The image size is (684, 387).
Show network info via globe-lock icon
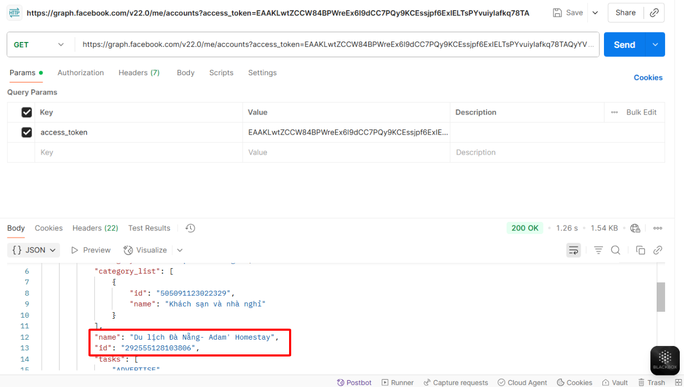click(x=635, y=228)
